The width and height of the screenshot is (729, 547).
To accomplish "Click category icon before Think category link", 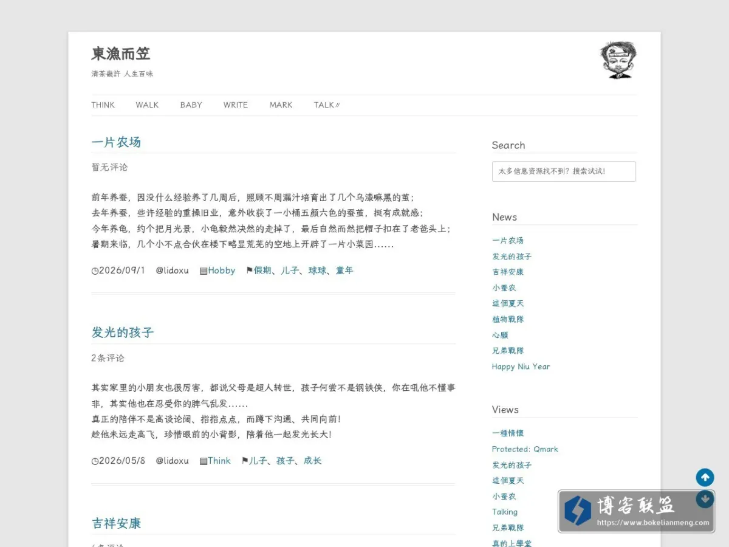I will click(x=204, y=461).
